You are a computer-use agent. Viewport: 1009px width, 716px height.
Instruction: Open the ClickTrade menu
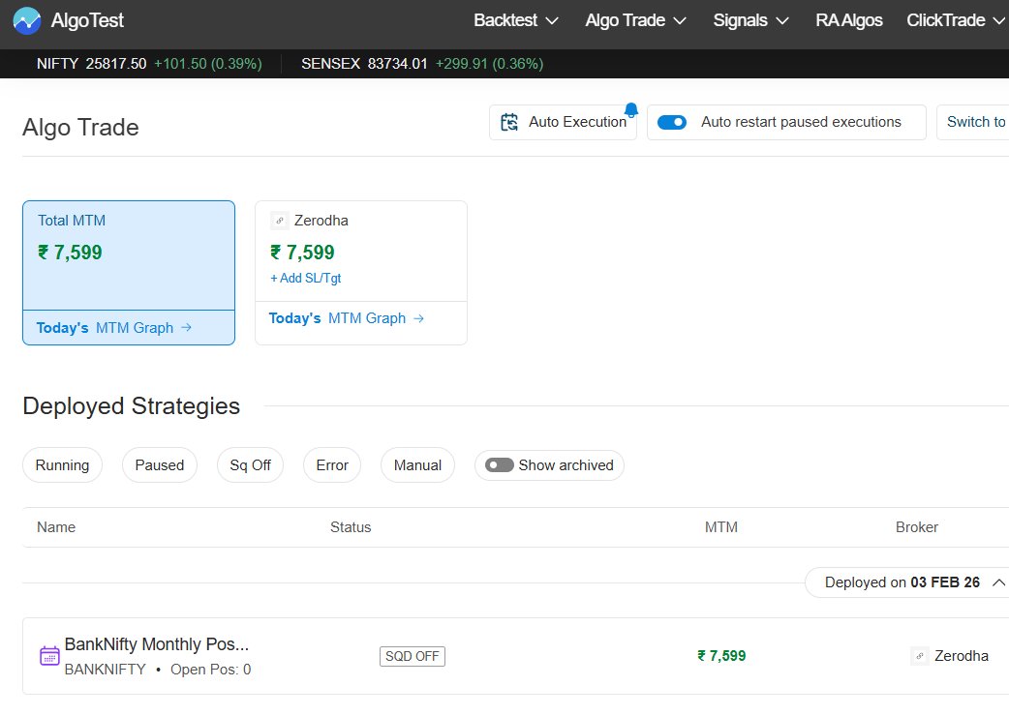pos(955,19)
